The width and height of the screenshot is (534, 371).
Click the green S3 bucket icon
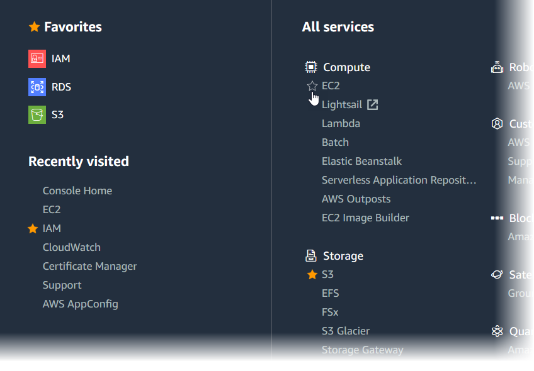click(37, 114)
